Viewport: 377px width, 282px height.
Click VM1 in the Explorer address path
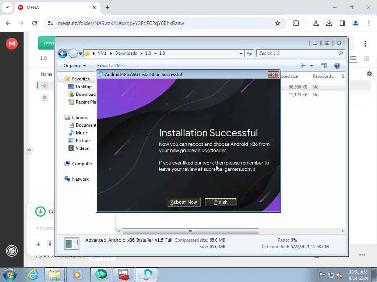pyautogui.click(x=102, y=53)
